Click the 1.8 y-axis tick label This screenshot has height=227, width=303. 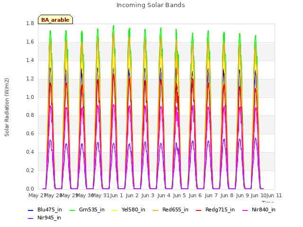(x=30, y=24)
